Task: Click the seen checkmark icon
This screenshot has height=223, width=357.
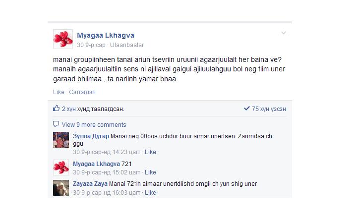Action: click(x=247, y=109)
